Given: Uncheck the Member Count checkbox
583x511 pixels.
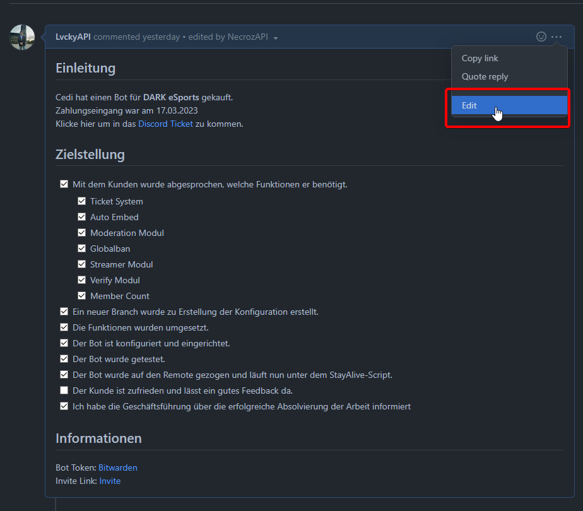Looking at the screenshot, I should click(81, 296).
